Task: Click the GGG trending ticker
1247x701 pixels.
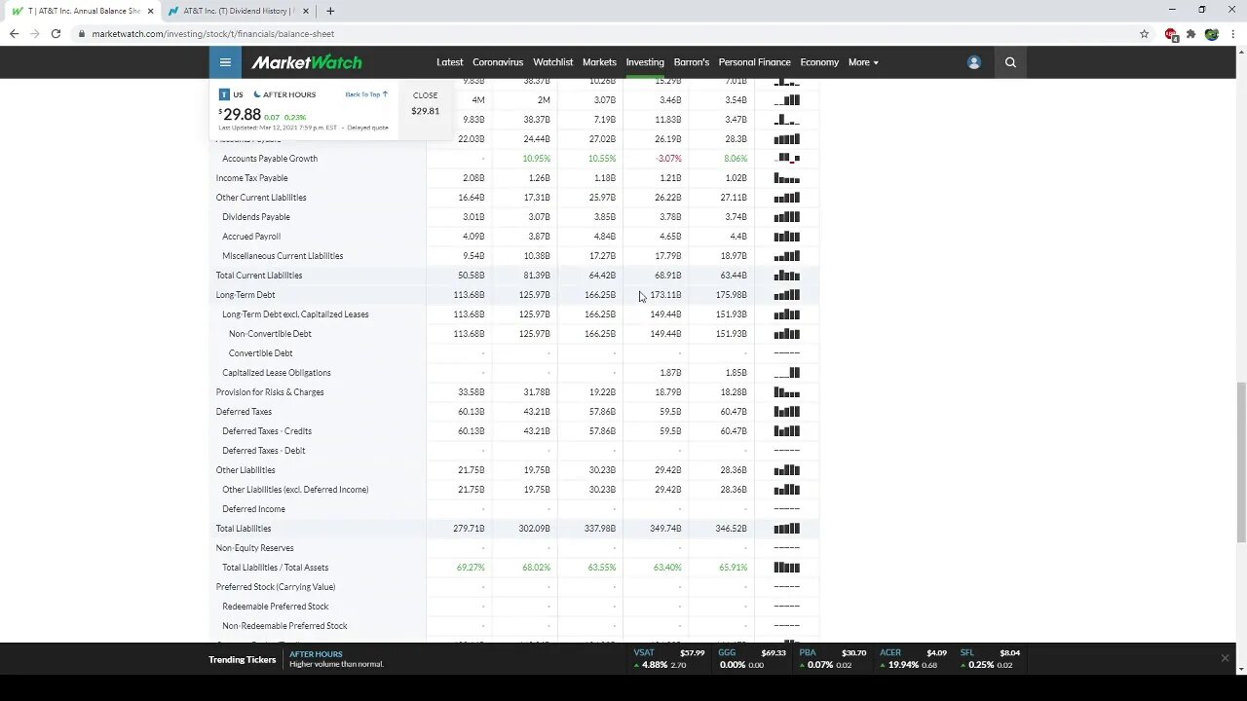Action: [753, 659]
